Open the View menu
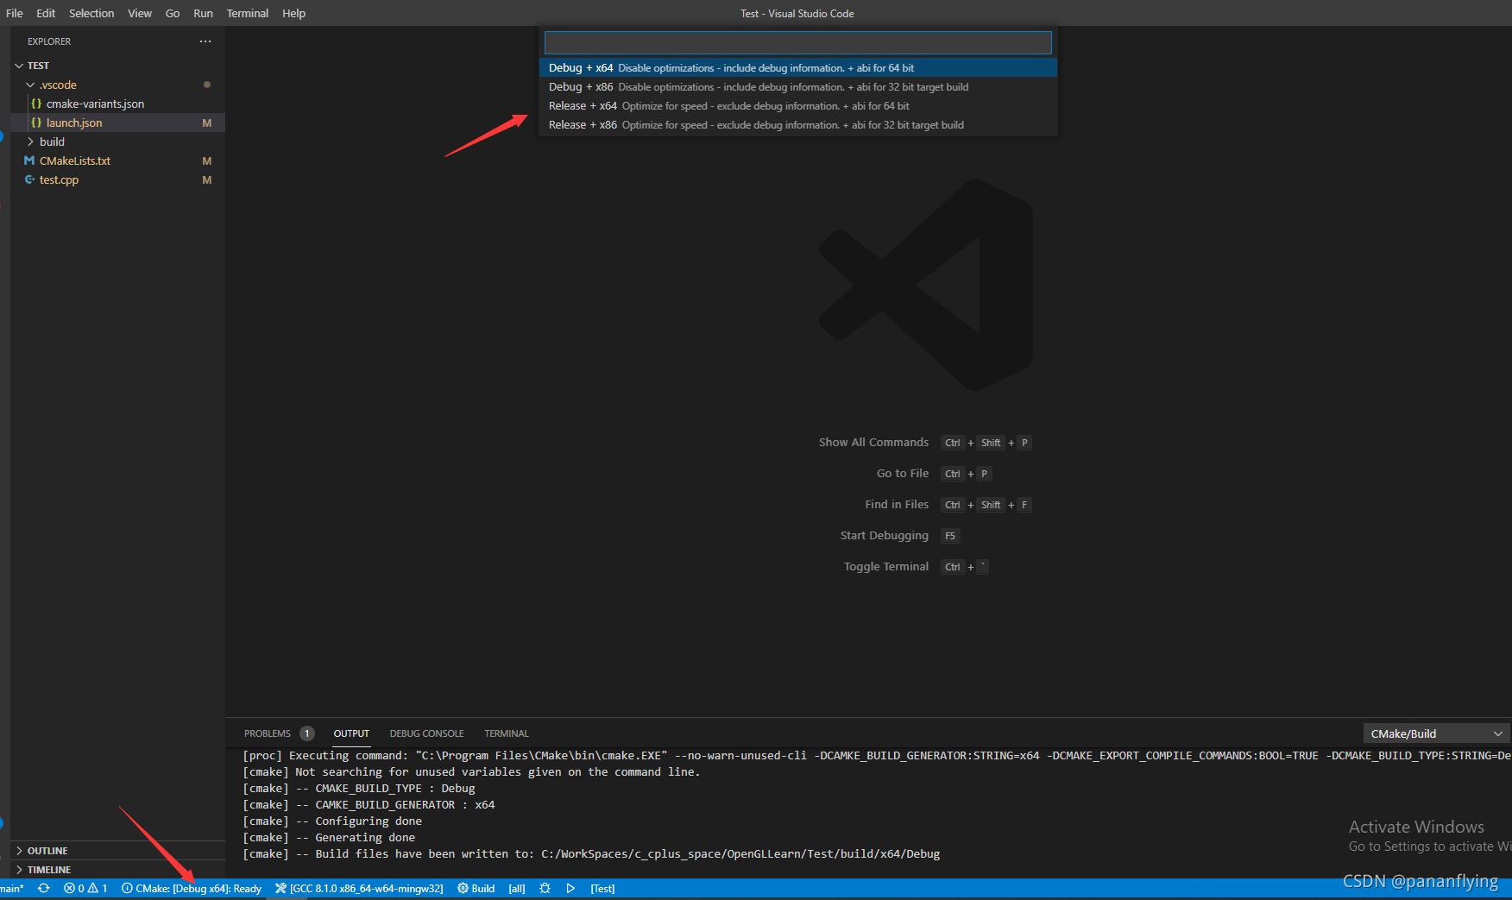The height and width of the screenshot is (900, 1512). coord(140,13)
